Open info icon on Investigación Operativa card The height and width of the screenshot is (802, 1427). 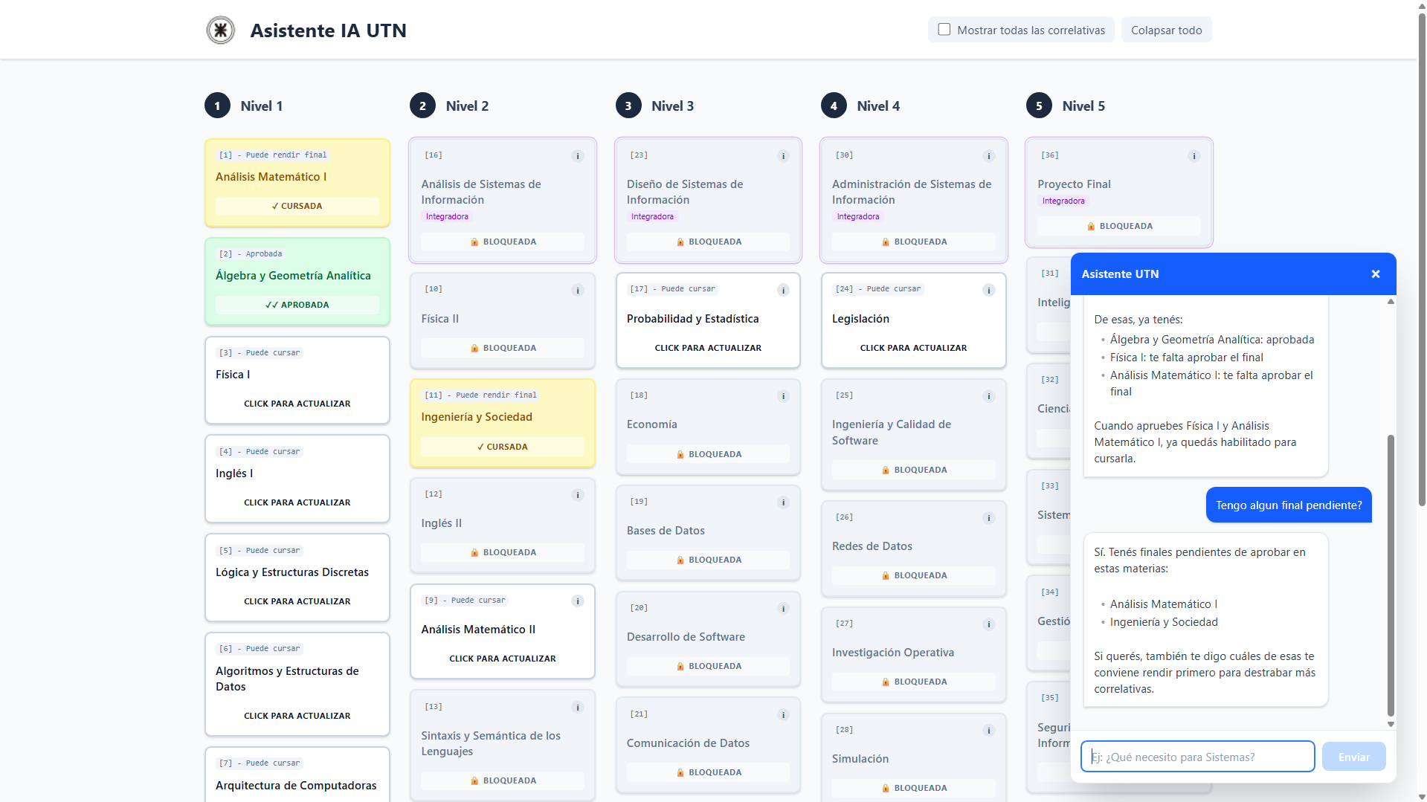coord(989,624)
